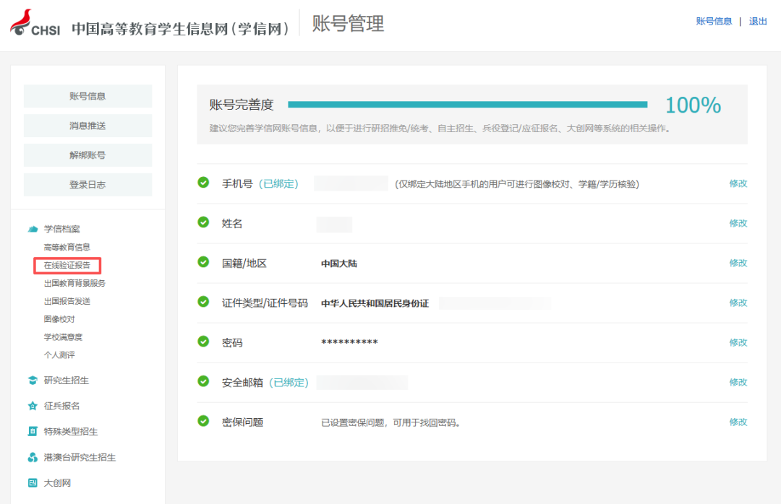Screen dimensions: 781x504
Task: Click the document icon beside 特殊类型招生
Action: 33,432
